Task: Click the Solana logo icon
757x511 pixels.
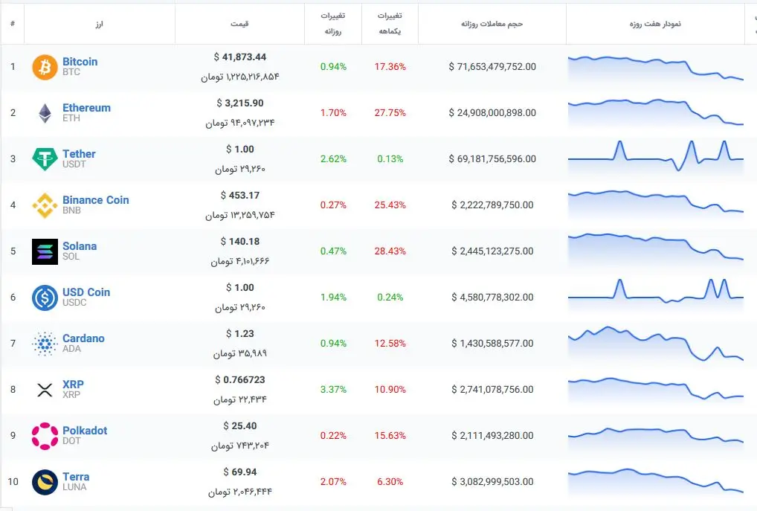Action: (45, 251)
